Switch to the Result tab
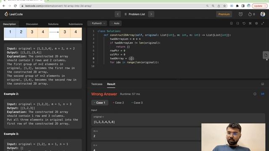This screenshot has height=151, width=269. 111,84
